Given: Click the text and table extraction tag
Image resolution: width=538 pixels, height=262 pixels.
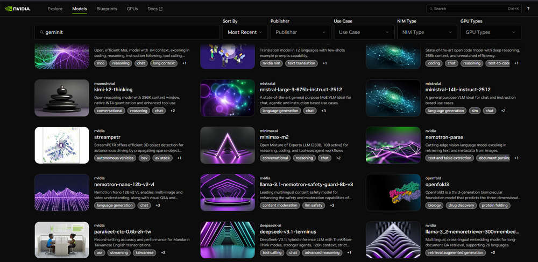Looking at the screenshot, I should point(449,158).
